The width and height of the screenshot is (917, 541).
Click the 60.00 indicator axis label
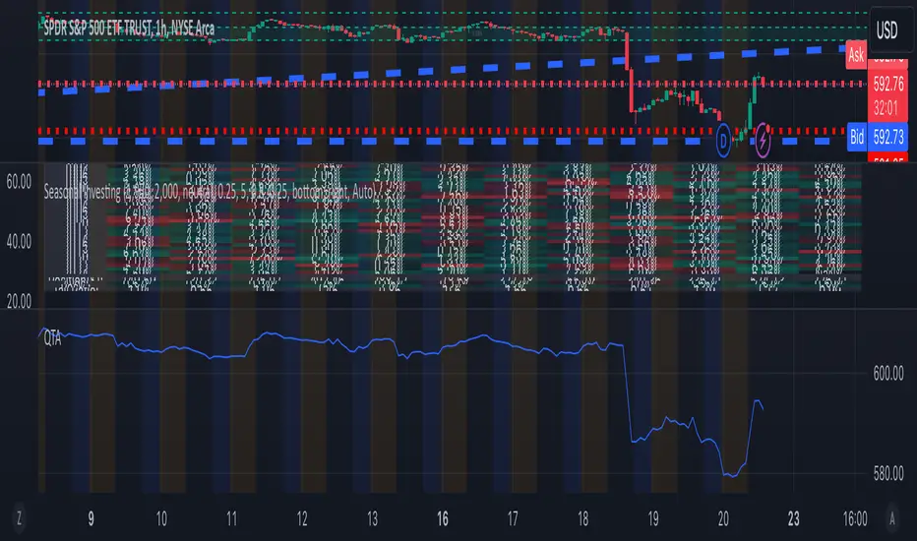[x=19, y=182]
